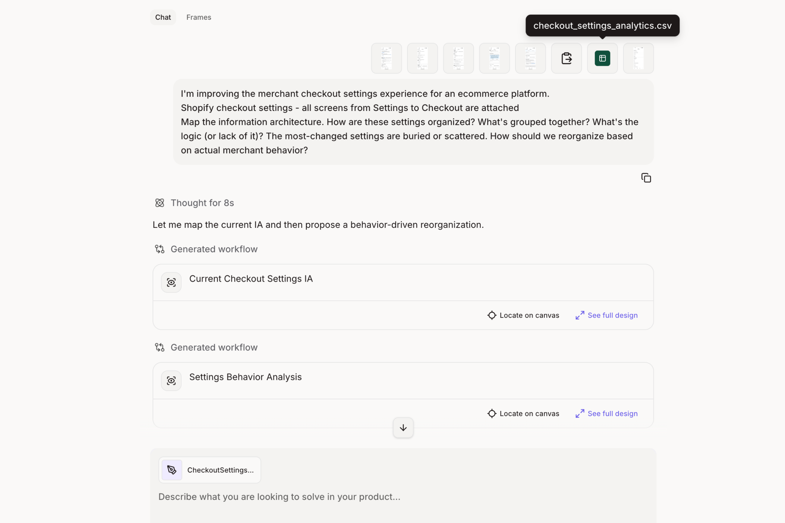The image size is (785, 523).
Task: Select the Chat tab
Action: [x=163, y=17]
